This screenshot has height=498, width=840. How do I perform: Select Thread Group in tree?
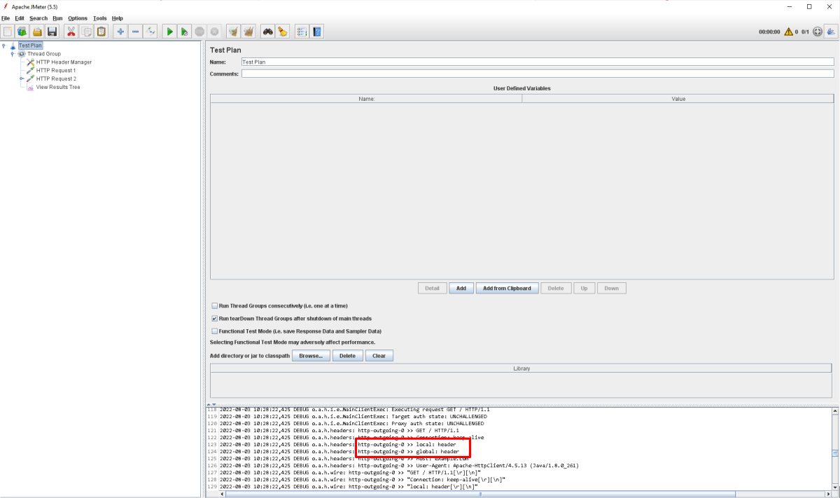click(x=44, y=54)
